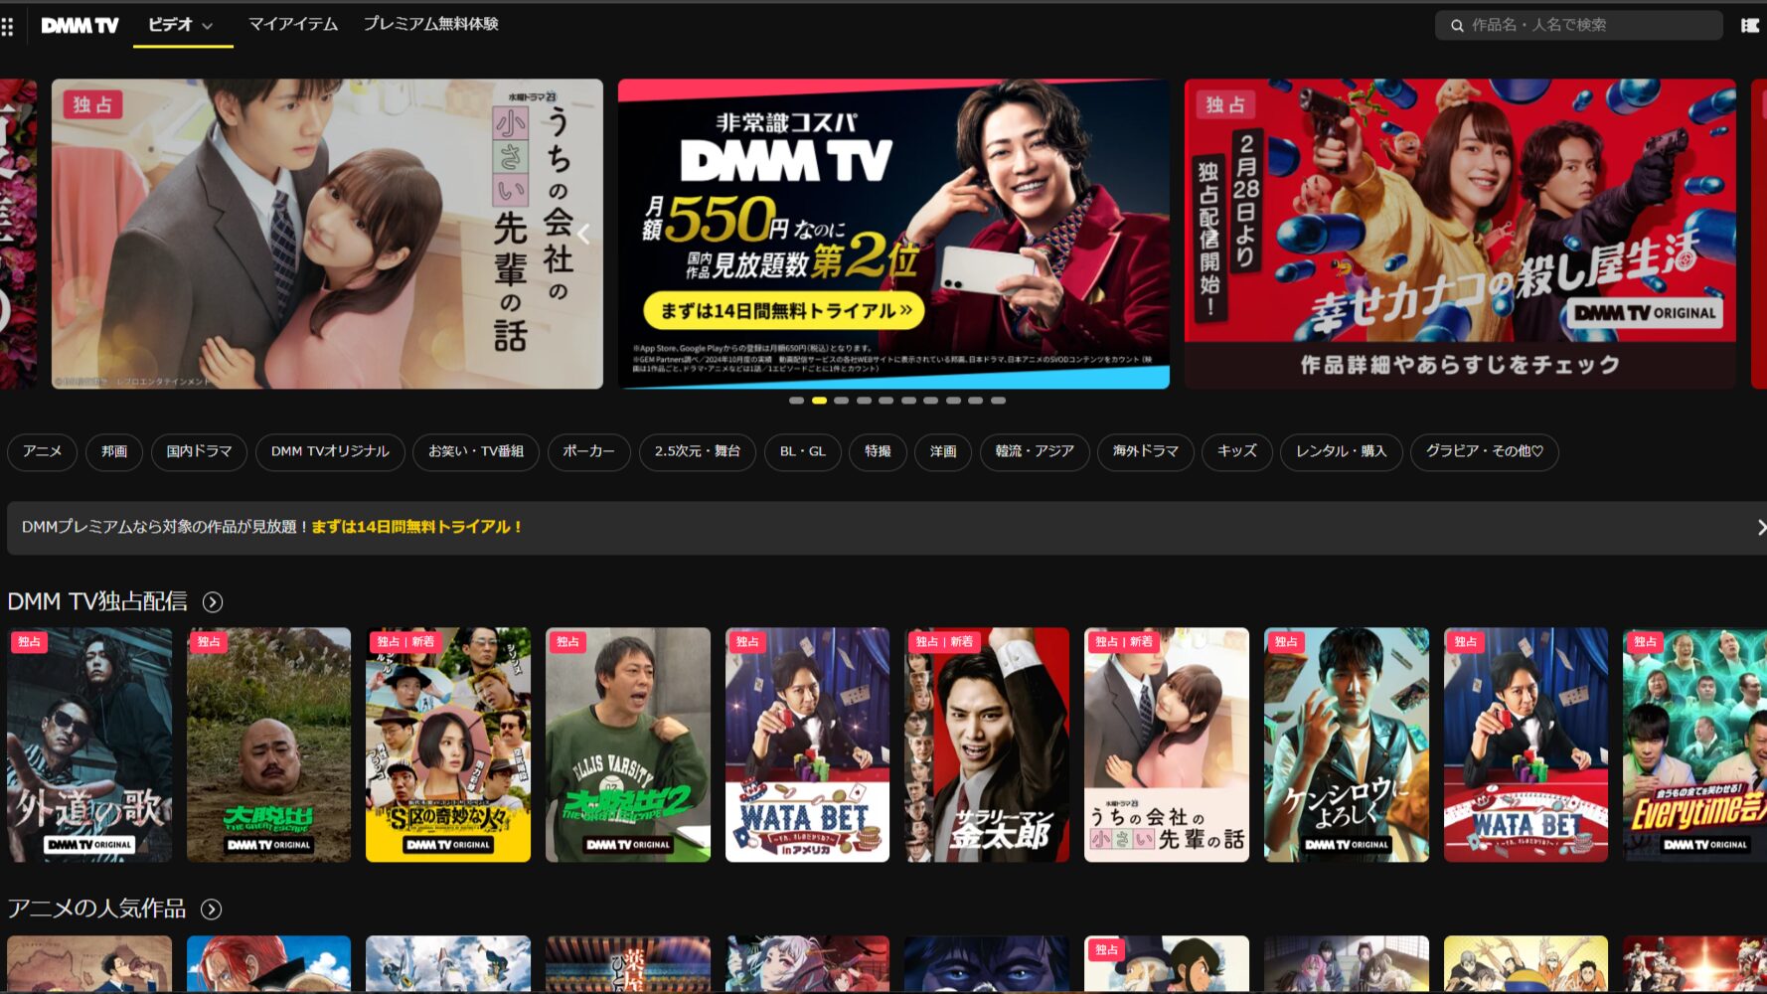
Task: Select the fifth carousel dot indicator
Action: [885, 401]
